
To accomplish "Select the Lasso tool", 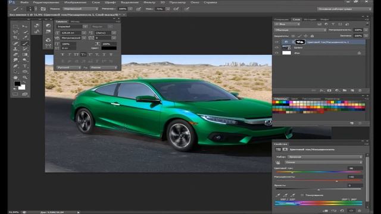I will (15, 32).
